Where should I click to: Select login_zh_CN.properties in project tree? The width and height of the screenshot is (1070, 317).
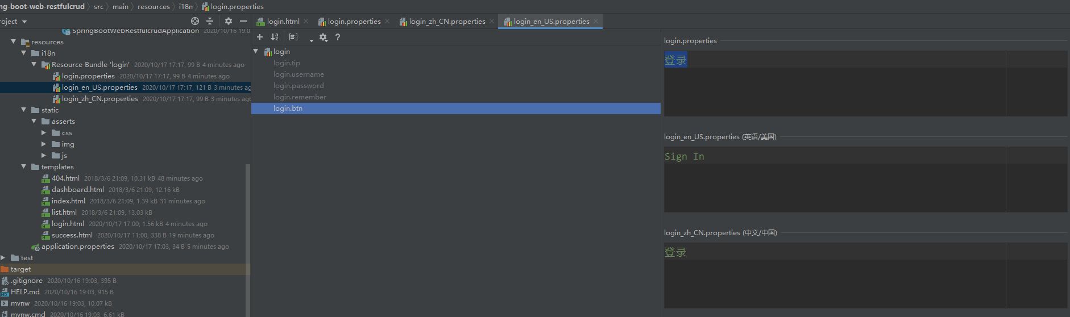(x=99, y=99)
